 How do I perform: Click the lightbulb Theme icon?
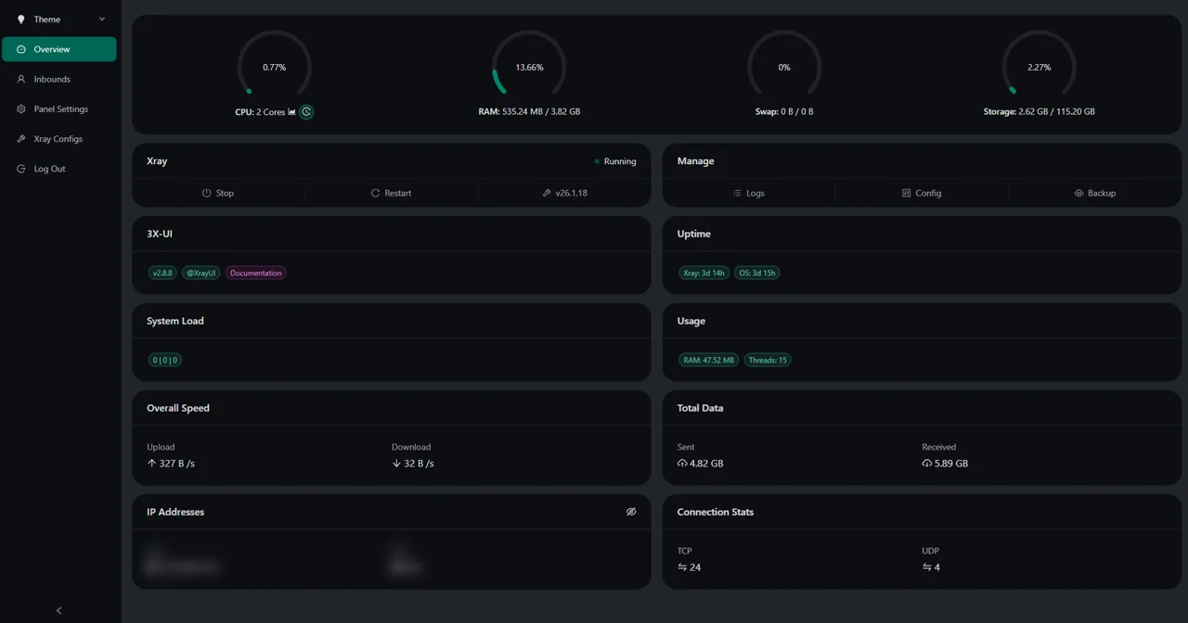pyautogui.click(x=21, y=19)
